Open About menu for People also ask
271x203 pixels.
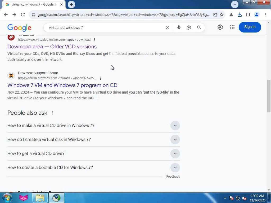coord(53,113)
